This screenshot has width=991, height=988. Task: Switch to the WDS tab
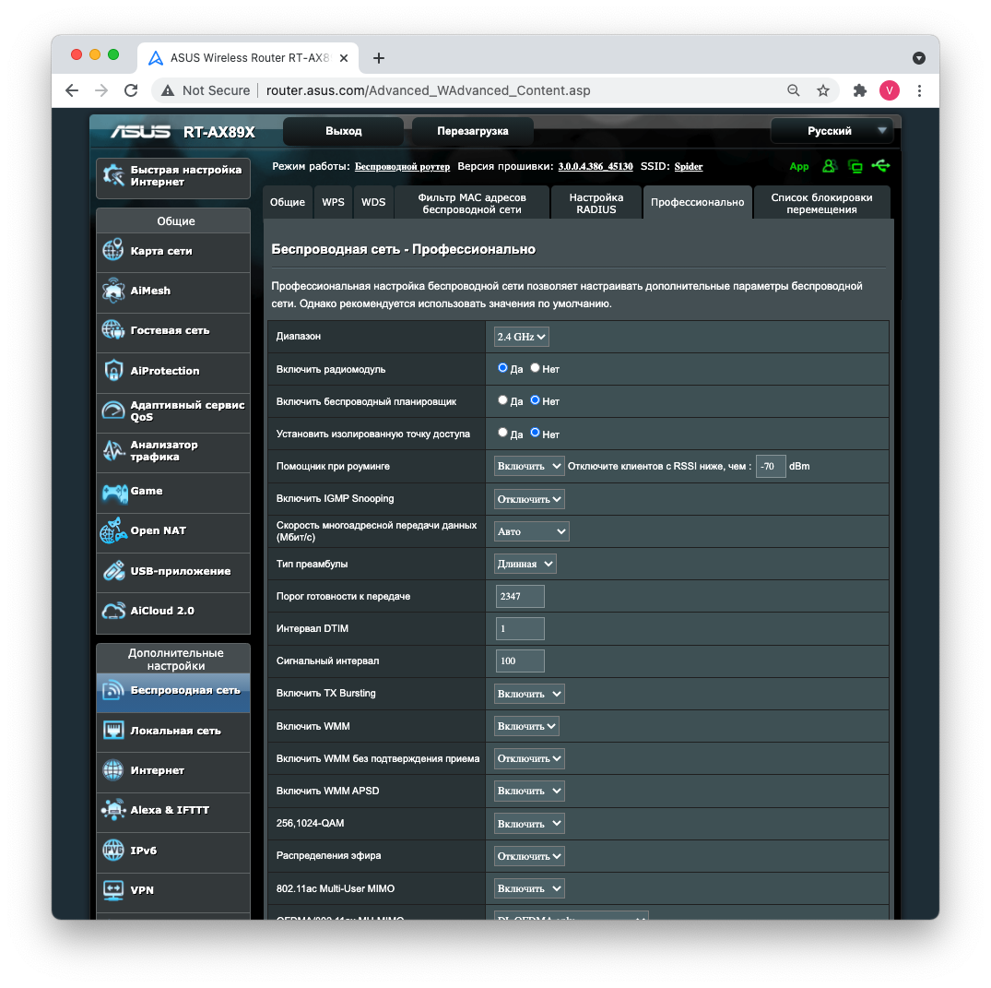[x=373, y=202]
